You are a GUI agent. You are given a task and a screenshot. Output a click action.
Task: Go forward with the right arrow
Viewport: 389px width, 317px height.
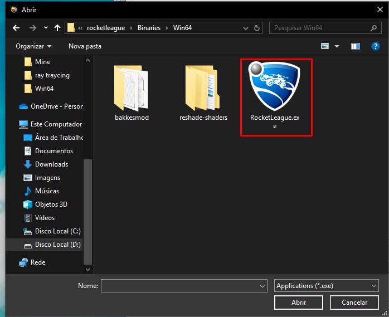pos(32,28)
